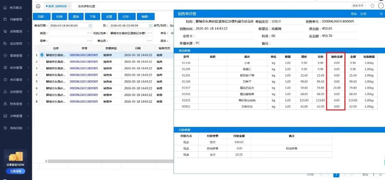Image resolution: width=385 pixels, height=180 pixels.
Task: Click the horizontal scrollbar under the table
Action: point(107,161)
